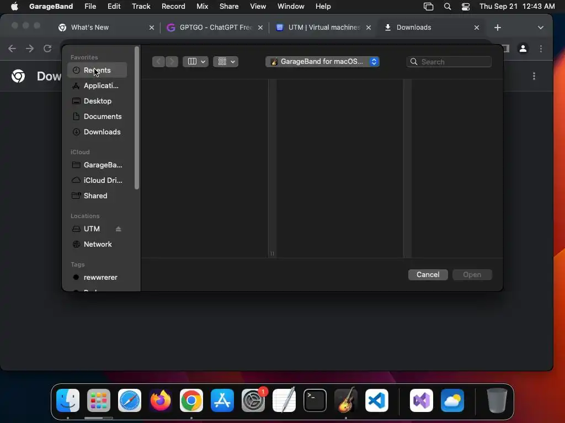Select the Desktop folder in sidebar
Screen dimensions: 565x423
(97, 101)
